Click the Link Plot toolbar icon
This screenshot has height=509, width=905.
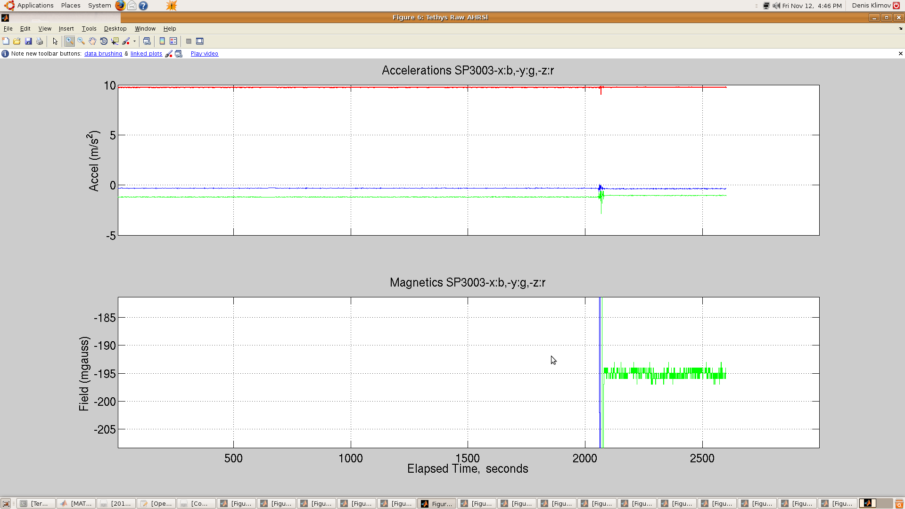[147, 41]
